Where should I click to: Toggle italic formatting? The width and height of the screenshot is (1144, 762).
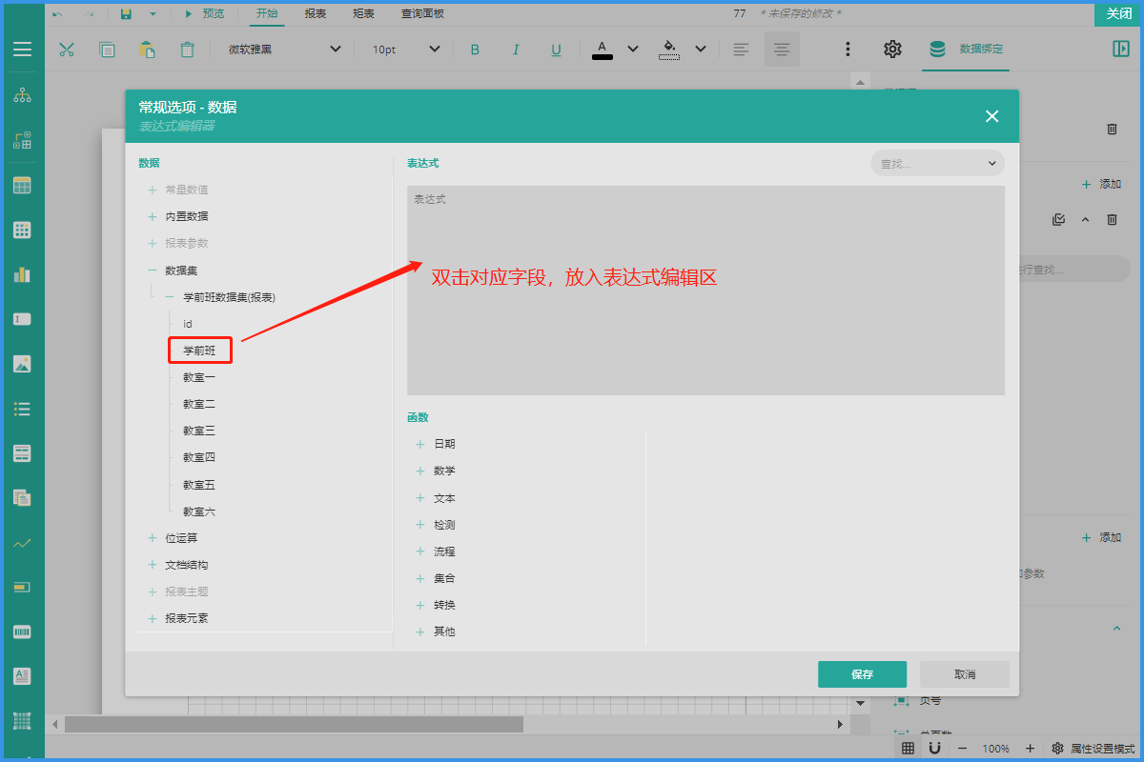(x=516, y=50)
